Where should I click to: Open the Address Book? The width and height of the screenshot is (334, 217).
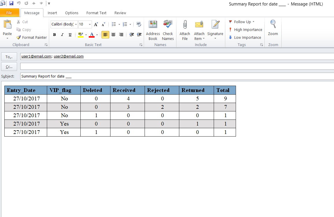click(153, 30)
